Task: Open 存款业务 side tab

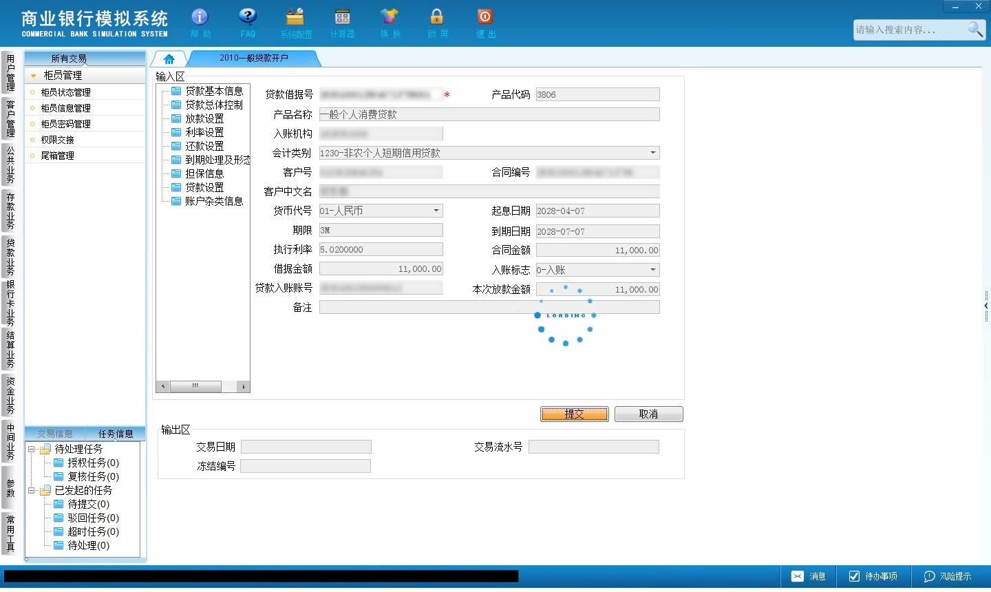Action: [x=10, y=211]
